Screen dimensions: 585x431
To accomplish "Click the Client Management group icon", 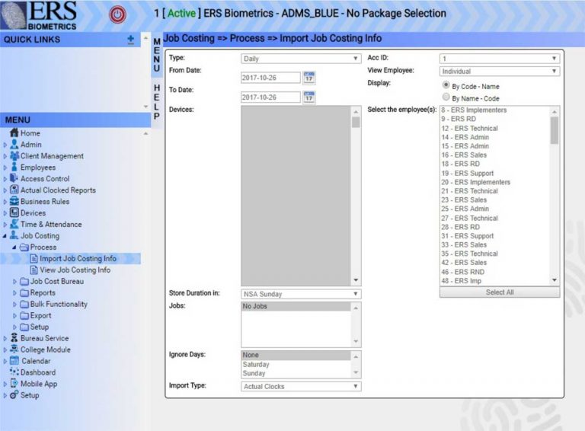I will pyautogui.click(x=14, y=156).
